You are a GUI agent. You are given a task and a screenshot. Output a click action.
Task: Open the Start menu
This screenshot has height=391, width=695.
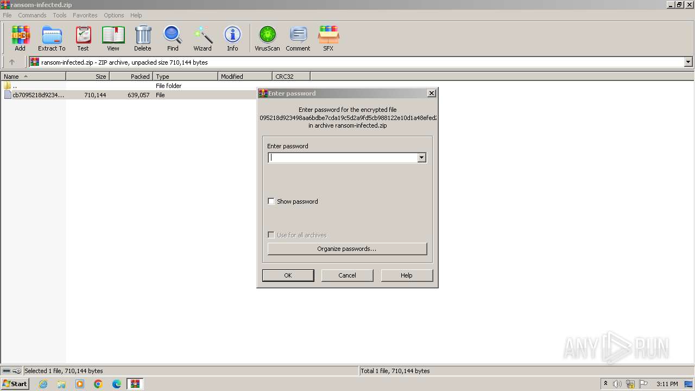click(15, 384)
